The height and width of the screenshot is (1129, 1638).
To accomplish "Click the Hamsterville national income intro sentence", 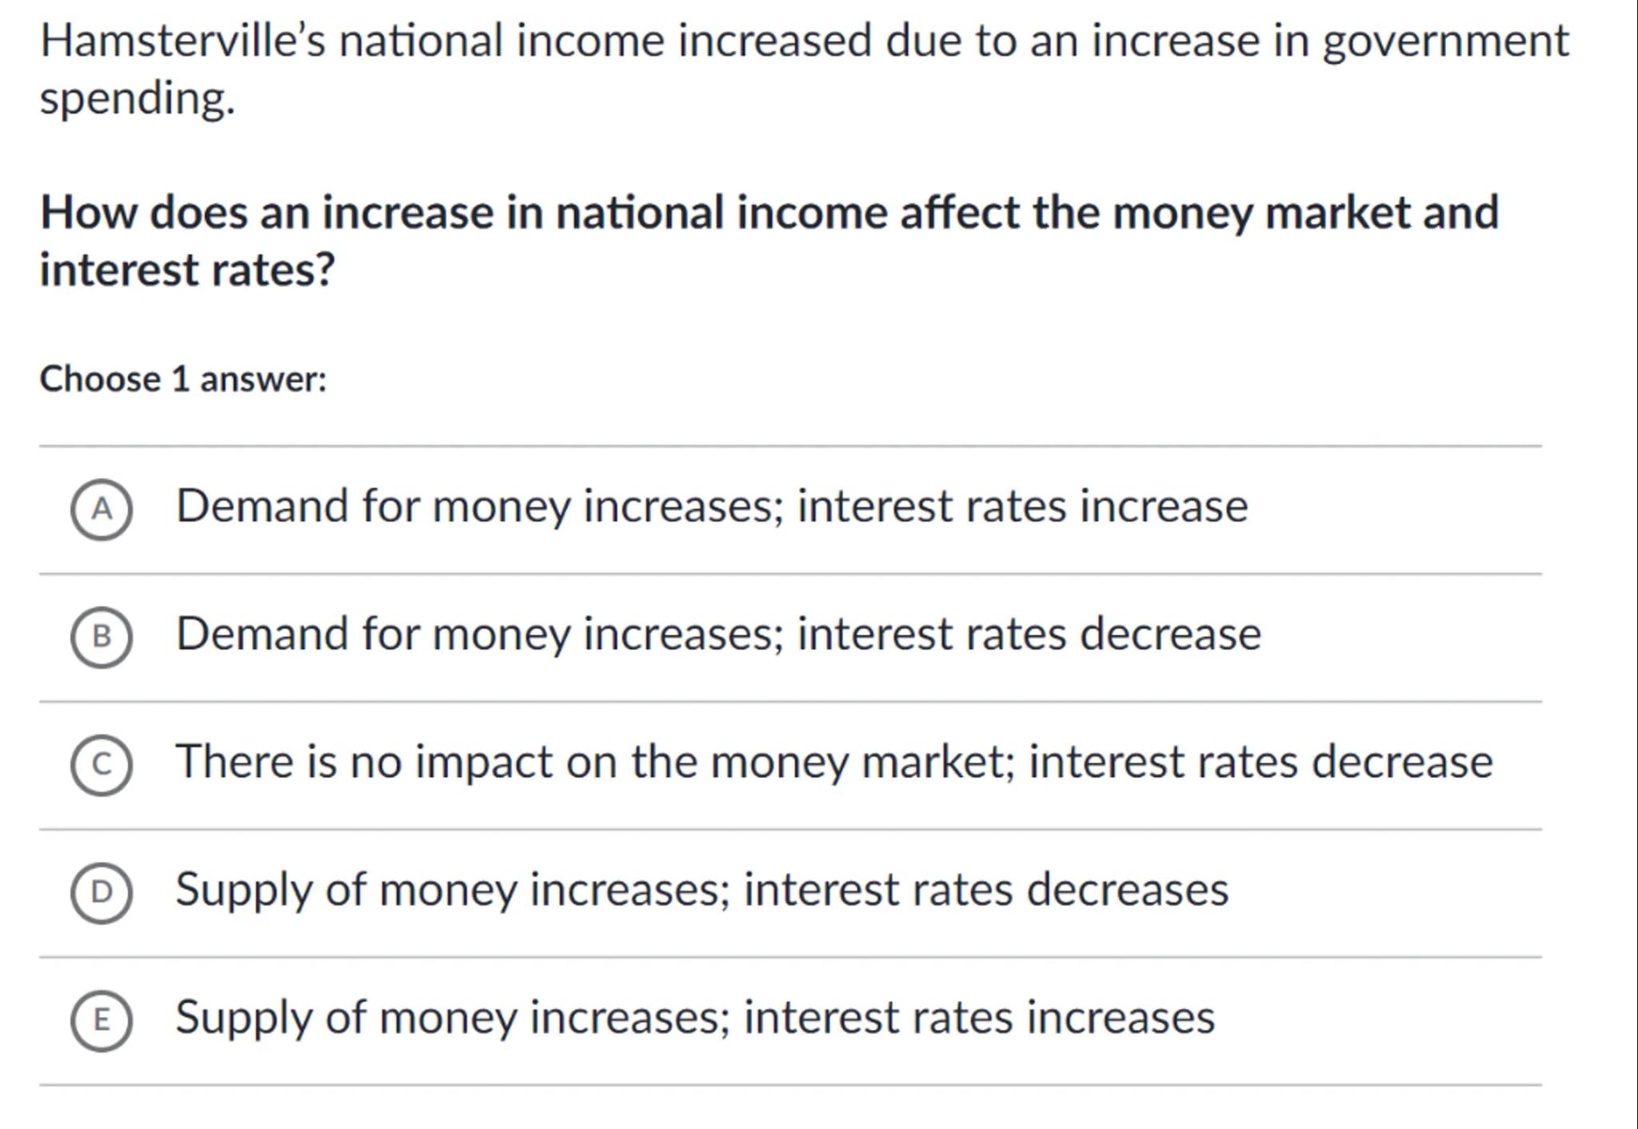I will pyautogui.click(x=804, y=42).
